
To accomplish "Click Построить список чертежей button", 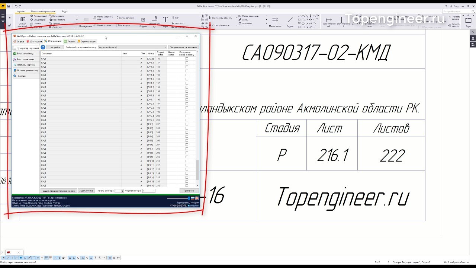I will [x=183, y=47].
